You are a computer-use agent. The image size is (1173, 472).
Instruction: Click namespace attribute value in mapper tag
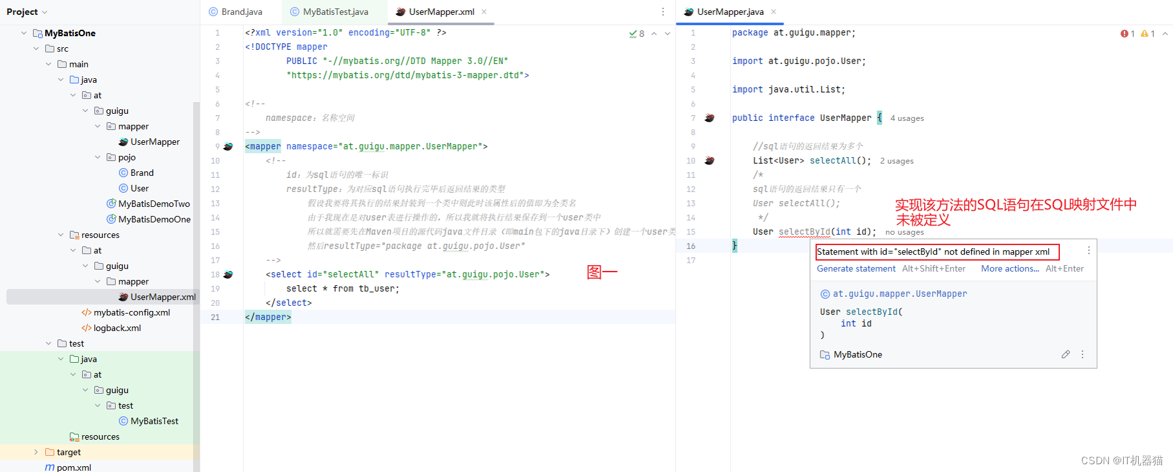(410, 146)
